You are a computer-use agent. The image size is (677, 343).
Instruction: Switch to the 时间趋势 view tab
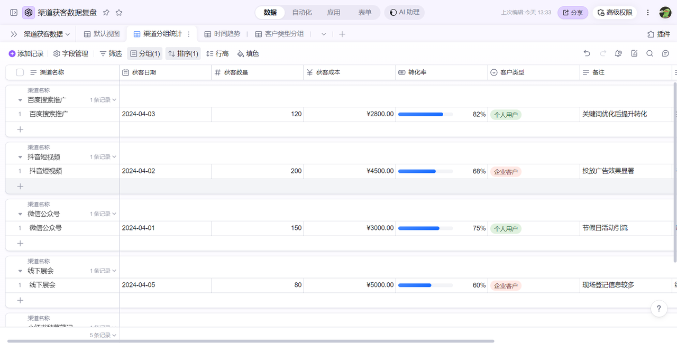click(x=222, y=34)
